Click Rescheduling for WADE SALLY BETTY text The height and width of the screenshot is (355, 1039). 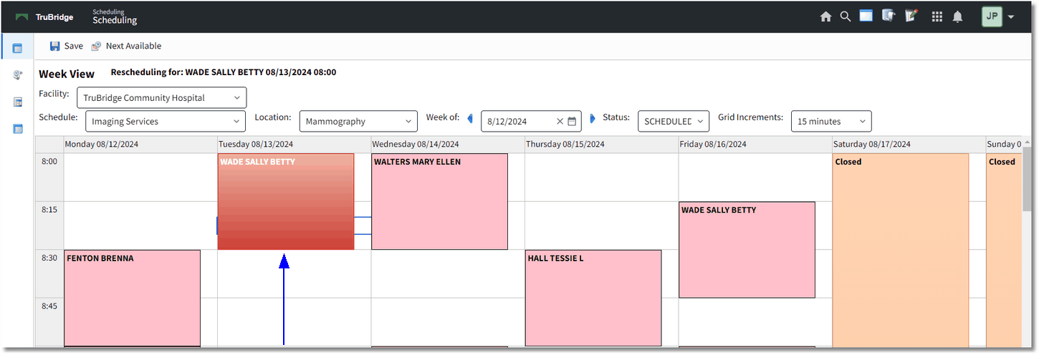[224, 72]
